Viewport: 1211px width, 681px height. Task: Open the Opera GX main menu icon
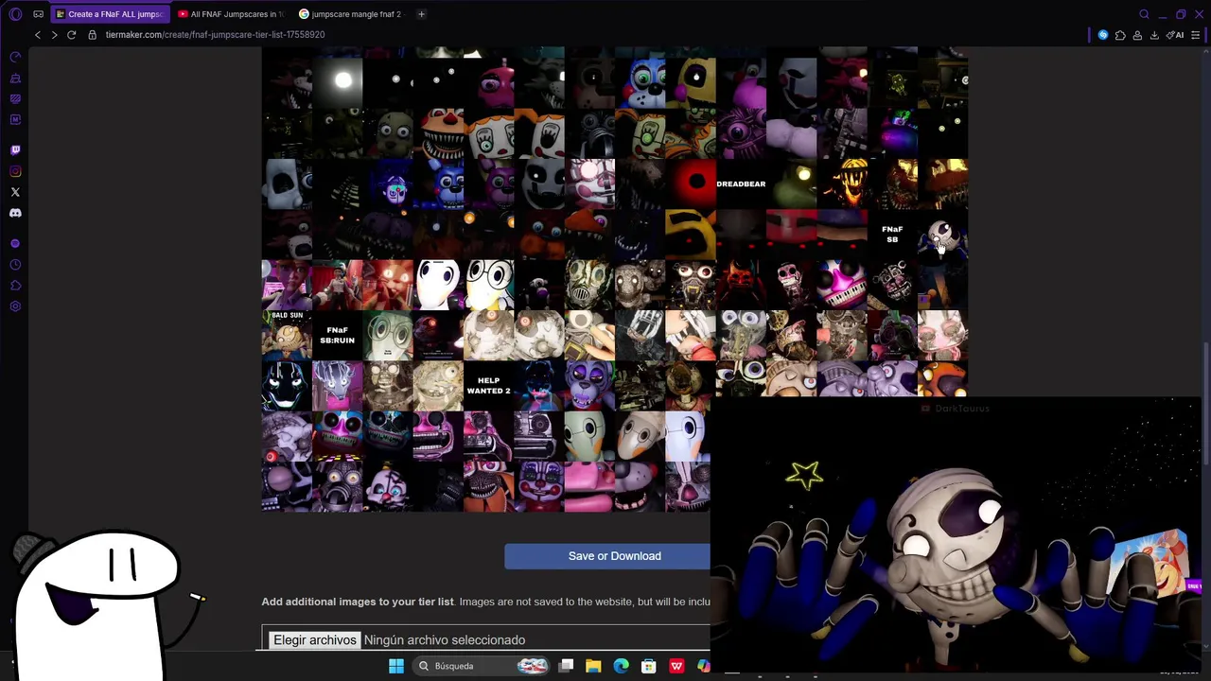click(15, 14)
